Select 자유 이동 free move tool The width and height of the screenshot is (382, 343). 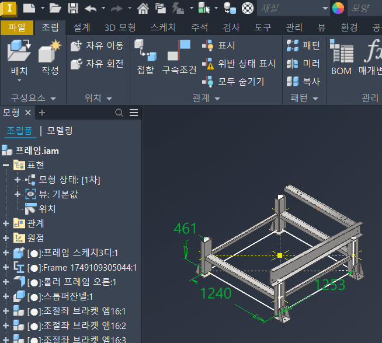pyautogui.click(x=97, y=45)
